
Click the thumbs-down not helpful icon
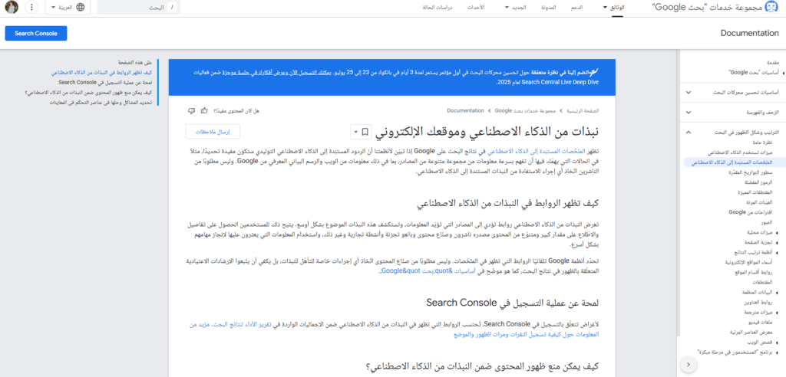click(x=191, y=110)
